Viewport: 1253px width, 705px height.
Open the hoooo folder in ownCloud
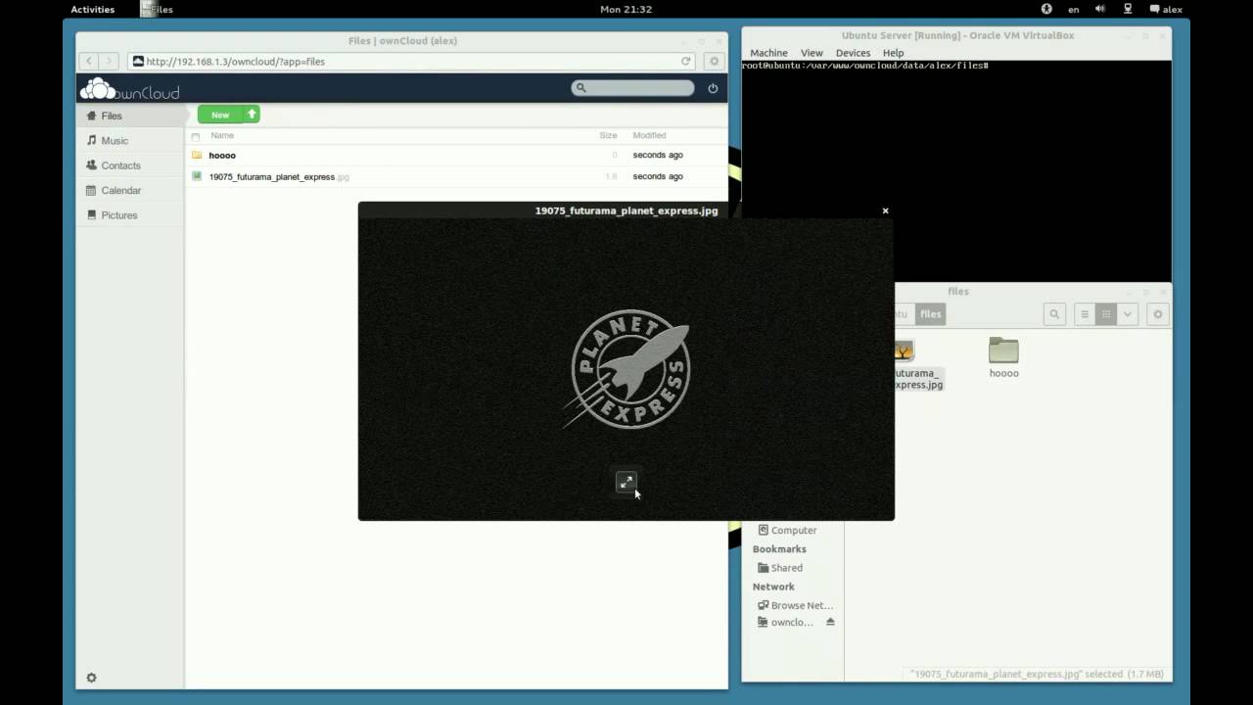(222, 155)
